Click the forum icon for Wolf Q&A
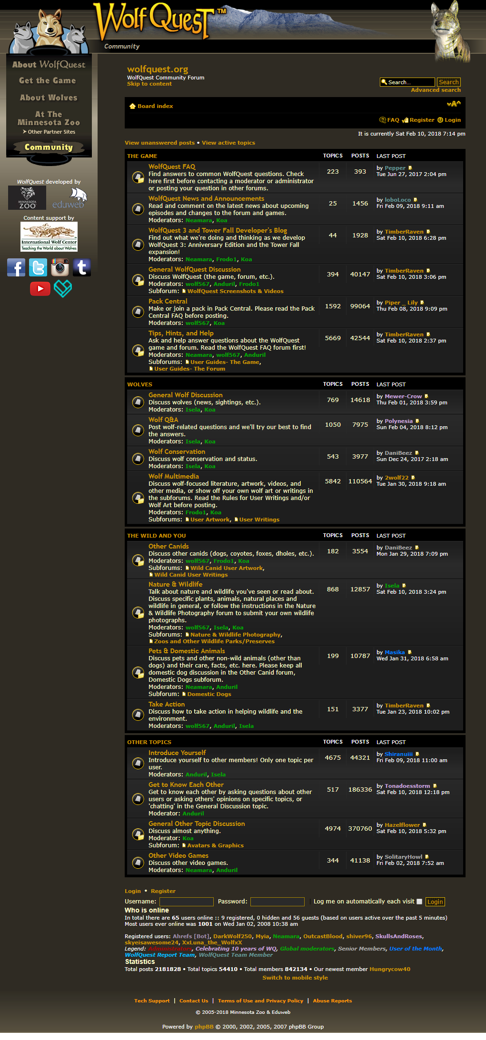This screenshot has height=1040, width=486. (138, 430)
